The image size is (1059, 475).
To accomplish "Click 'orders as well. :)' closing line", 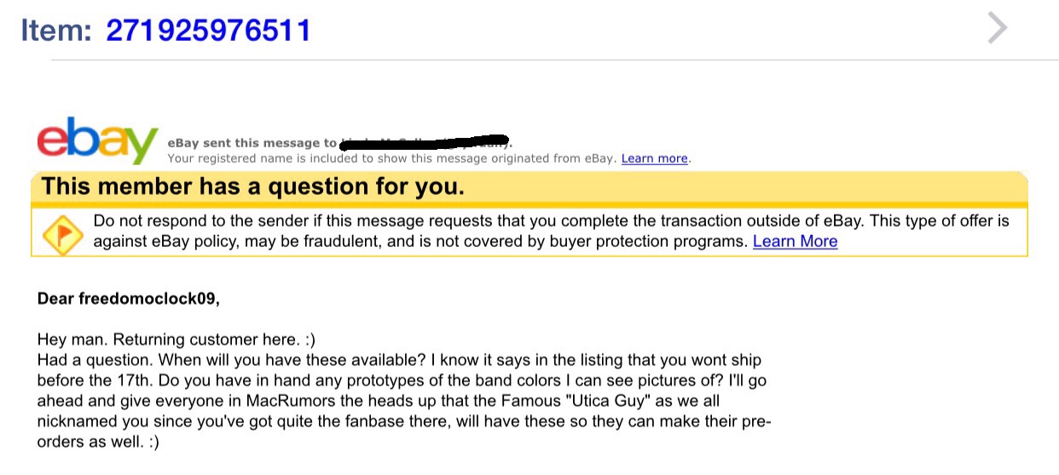I will (x=98, y=442).
